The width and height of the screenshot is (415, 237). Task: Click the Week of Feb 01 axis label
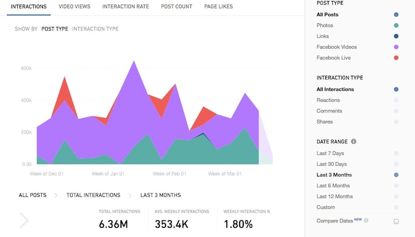[x=170, y=174]
